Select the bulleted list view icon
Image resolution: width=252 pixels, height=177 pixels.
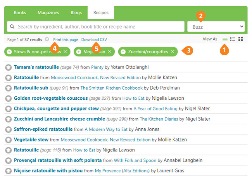click(x=233, y=39)
